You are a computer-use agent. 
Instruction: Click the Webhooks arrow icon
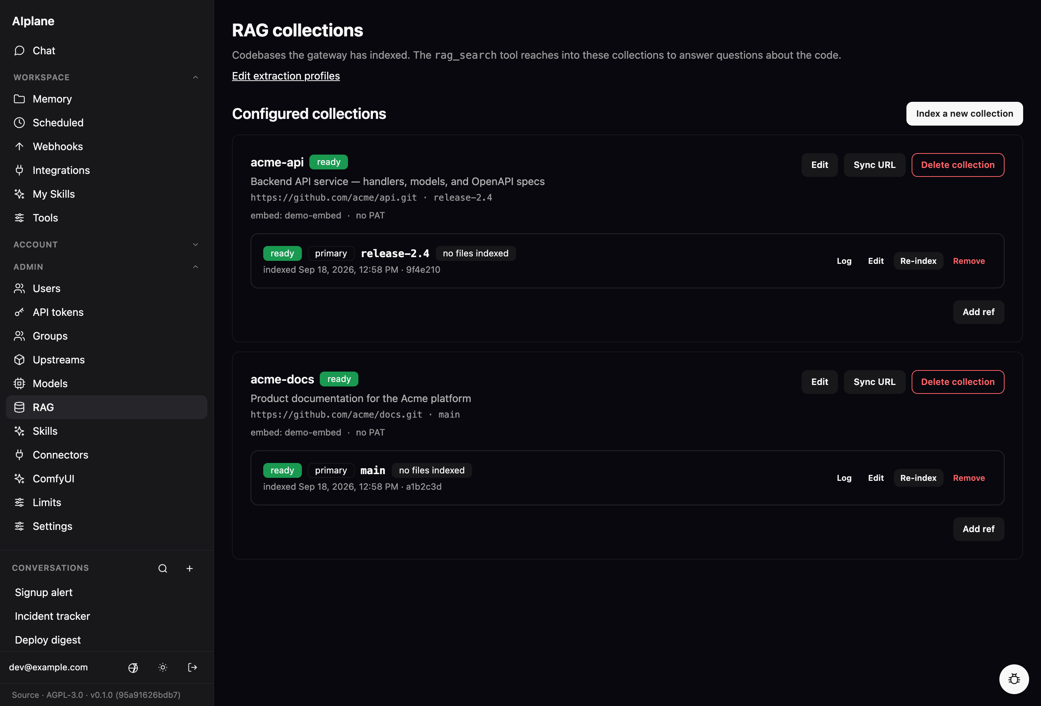coord(19,146)
